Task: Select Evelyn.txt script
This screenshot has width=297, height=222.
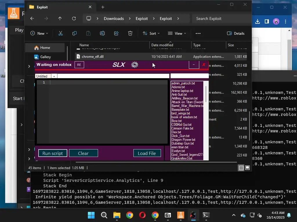Action: [x=178, y=151]
